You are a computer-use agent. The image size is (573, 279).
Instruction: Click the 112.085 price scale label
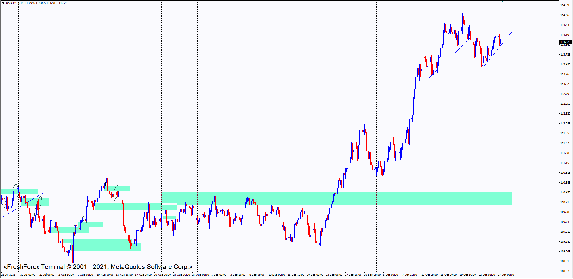565,124
